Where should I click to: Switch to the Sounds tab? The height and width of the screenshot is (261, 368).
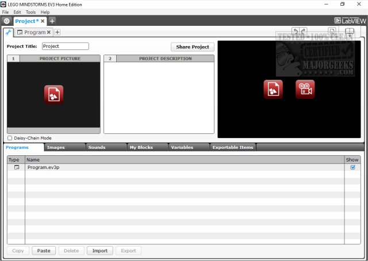tap(106, 147)
